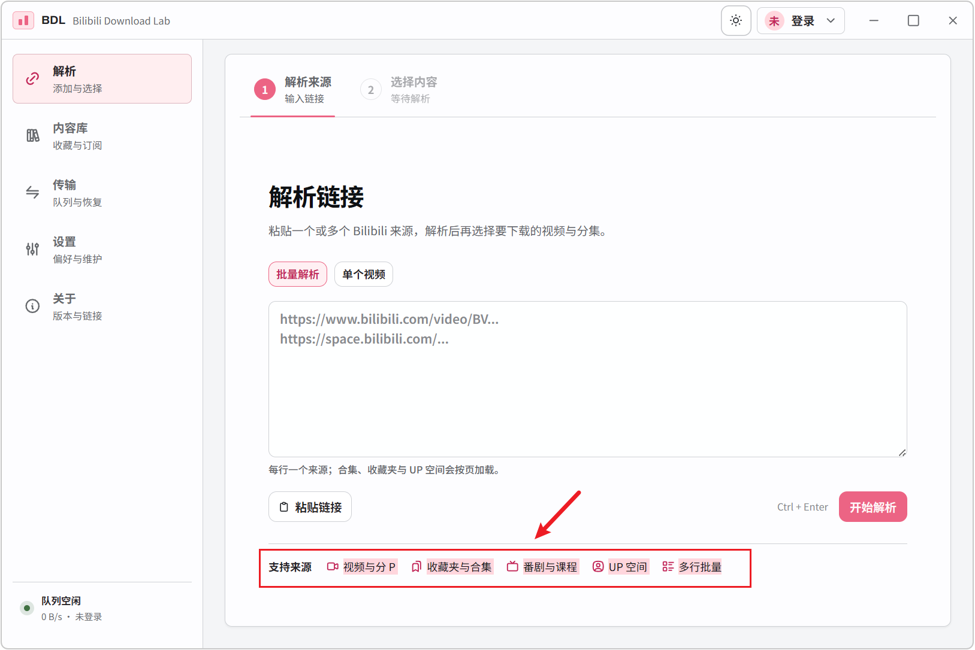This screenshot has width=975, height=650.
Task: Click the user icon by UP 空间
Action: pos(598,566)
